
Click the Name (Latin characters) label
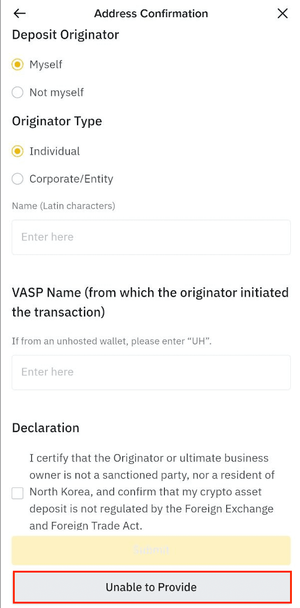point(63,206)
